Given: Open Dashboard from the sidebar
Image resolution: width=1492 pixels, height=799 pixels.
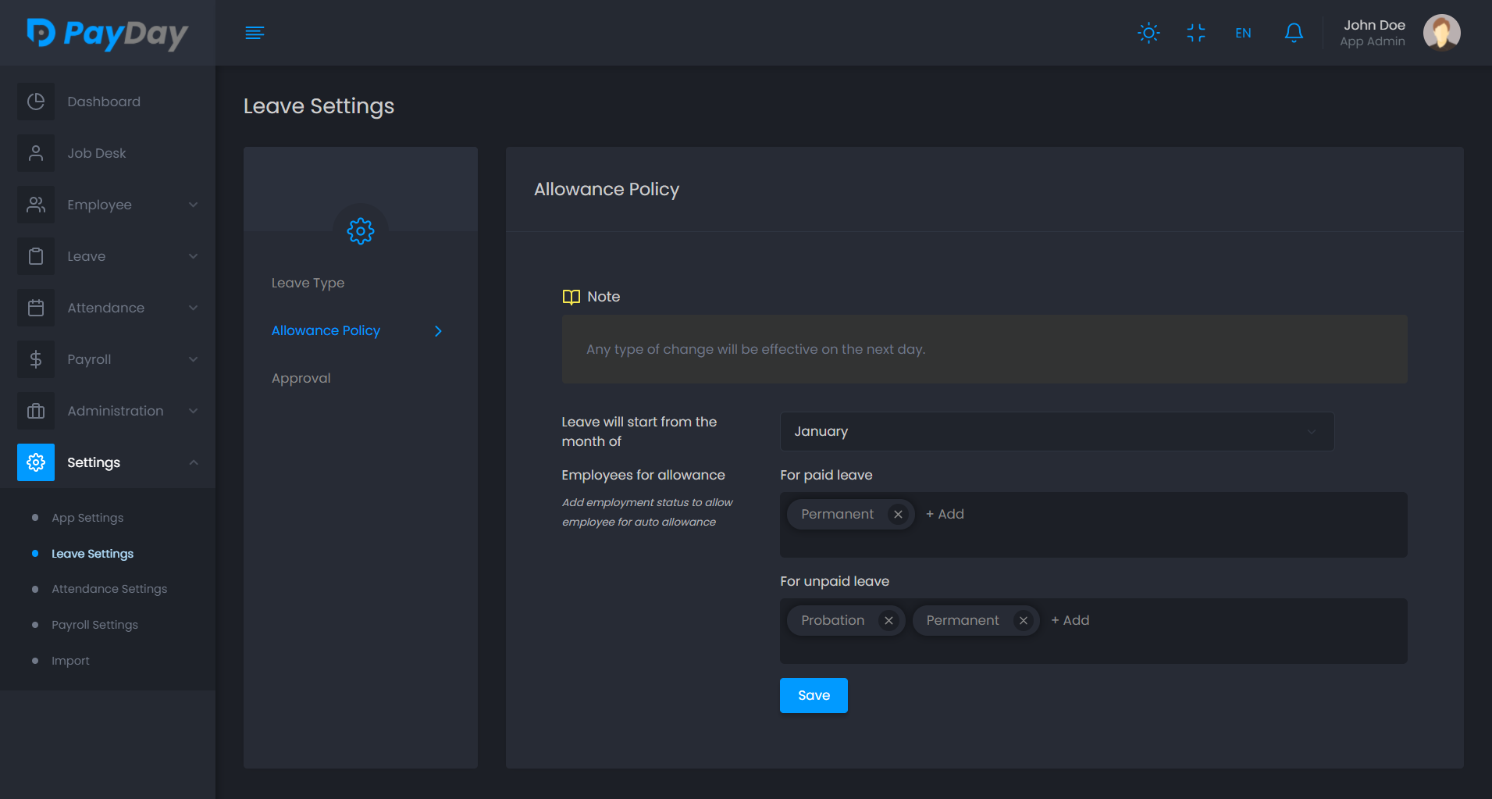Looking at the screenshot, I should pyautogui.click(x=103, y=102).
